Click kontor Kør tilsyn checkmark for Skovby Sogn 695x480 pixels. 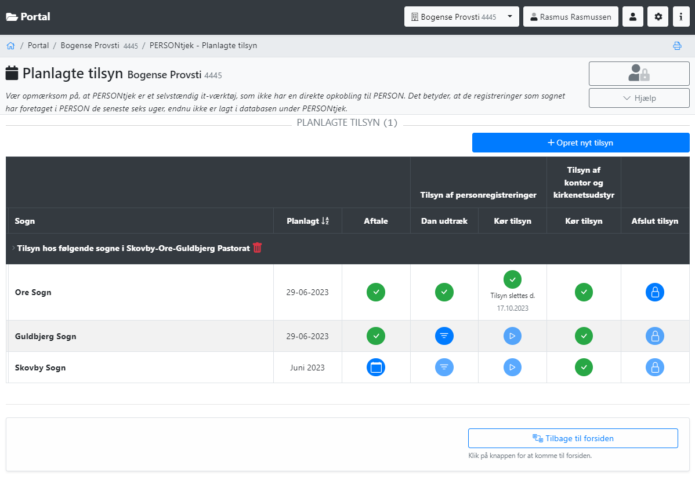[x=584, y=368]
